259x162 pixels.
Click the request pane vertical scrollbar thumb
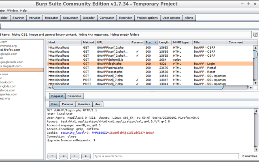256,130
